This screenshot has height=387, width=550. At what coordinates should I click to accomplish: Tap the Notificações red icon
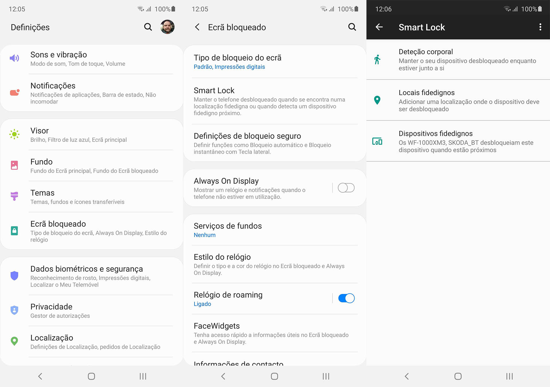pyautogui.click(x=15, y=92)
